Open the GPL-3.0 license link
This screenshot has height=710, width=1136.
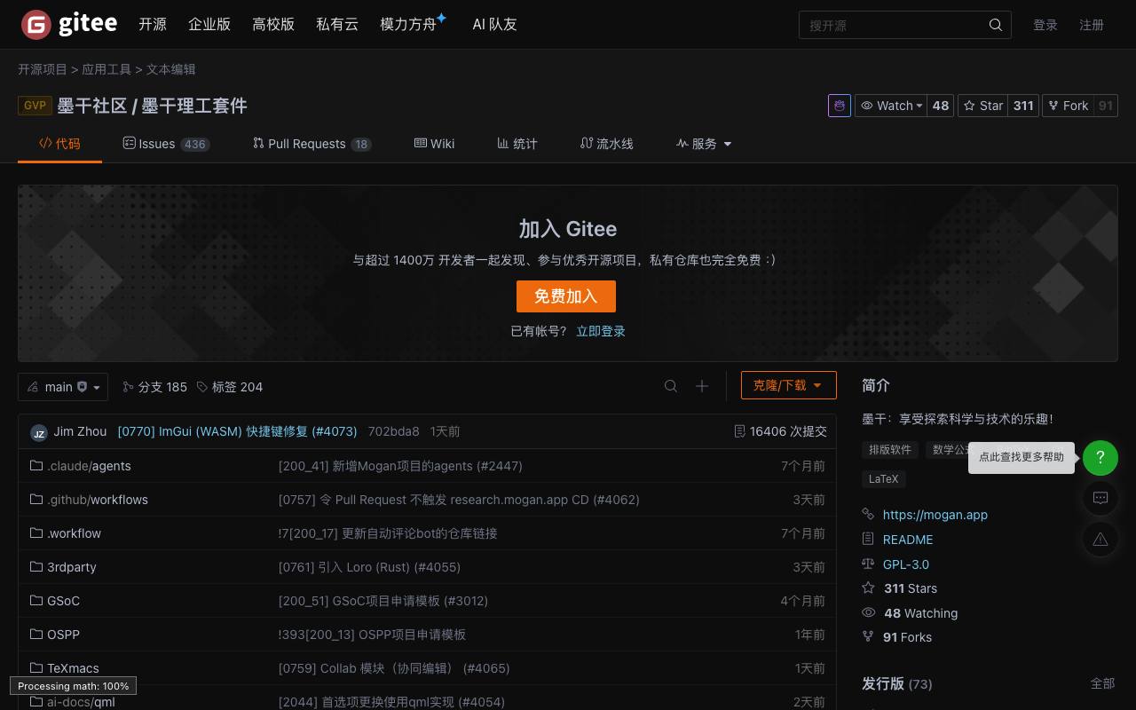click(x=906, y=564)
